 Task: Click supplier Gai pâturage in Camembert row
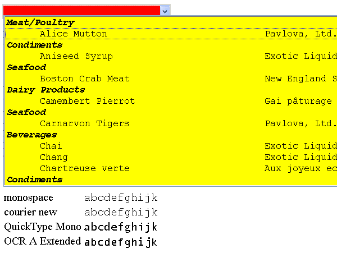click(x=298, y=101)
